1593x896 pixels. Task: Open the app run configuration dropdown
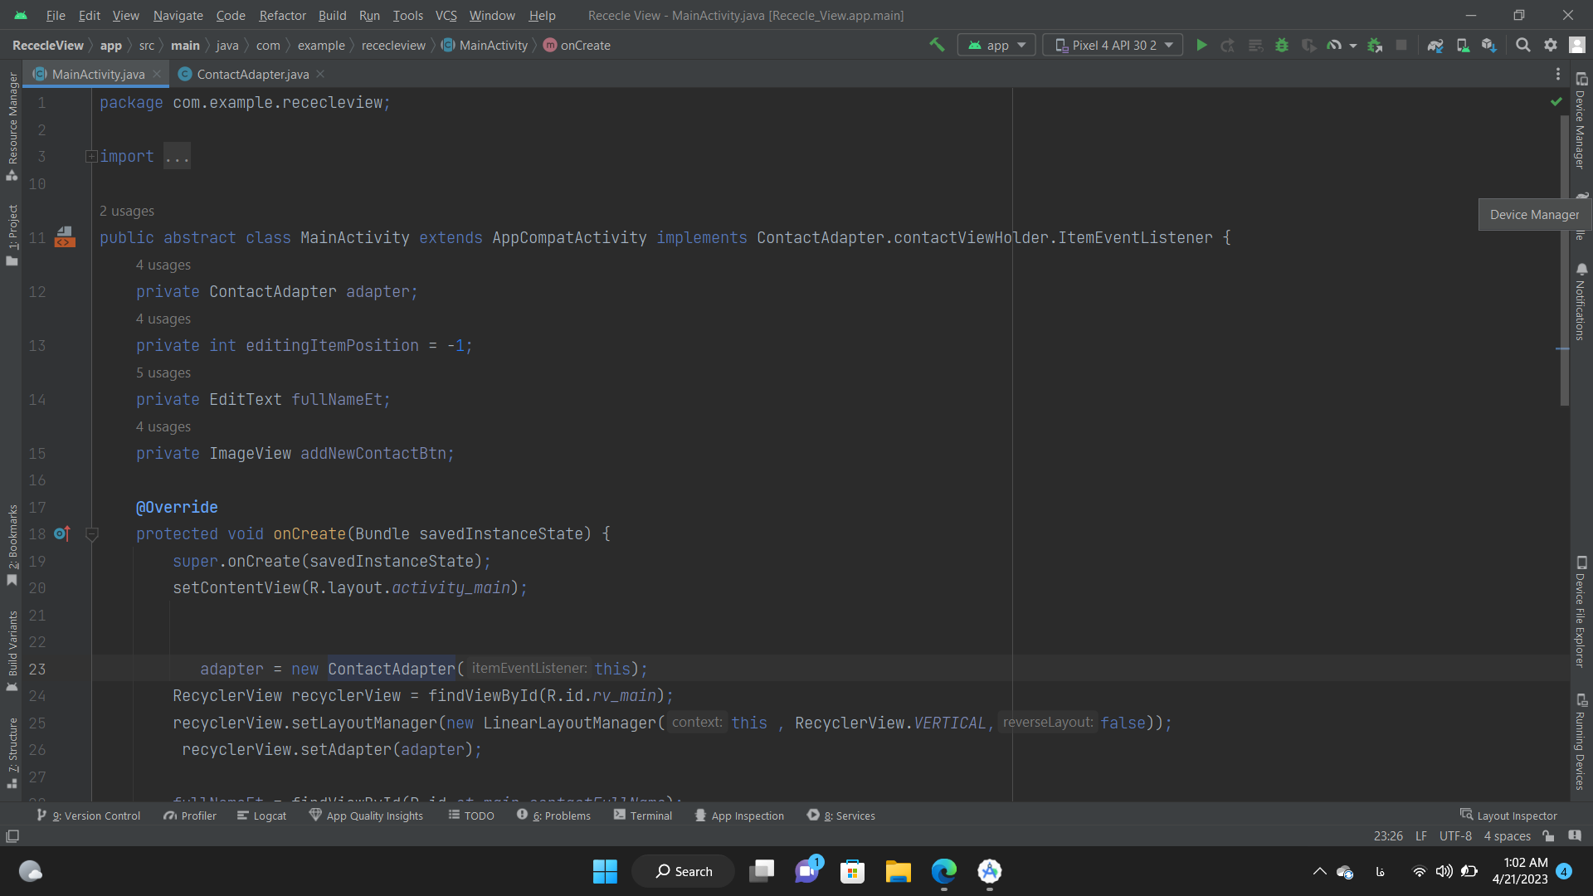tap(996, 45)
